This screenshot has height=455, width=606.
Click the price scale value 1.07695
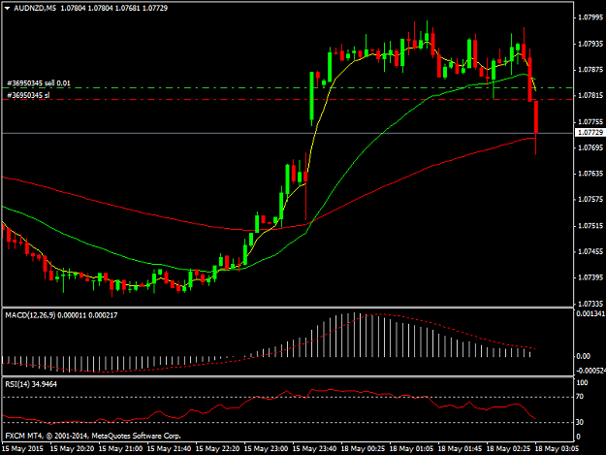pyautogui.click(x=590, y=147)
